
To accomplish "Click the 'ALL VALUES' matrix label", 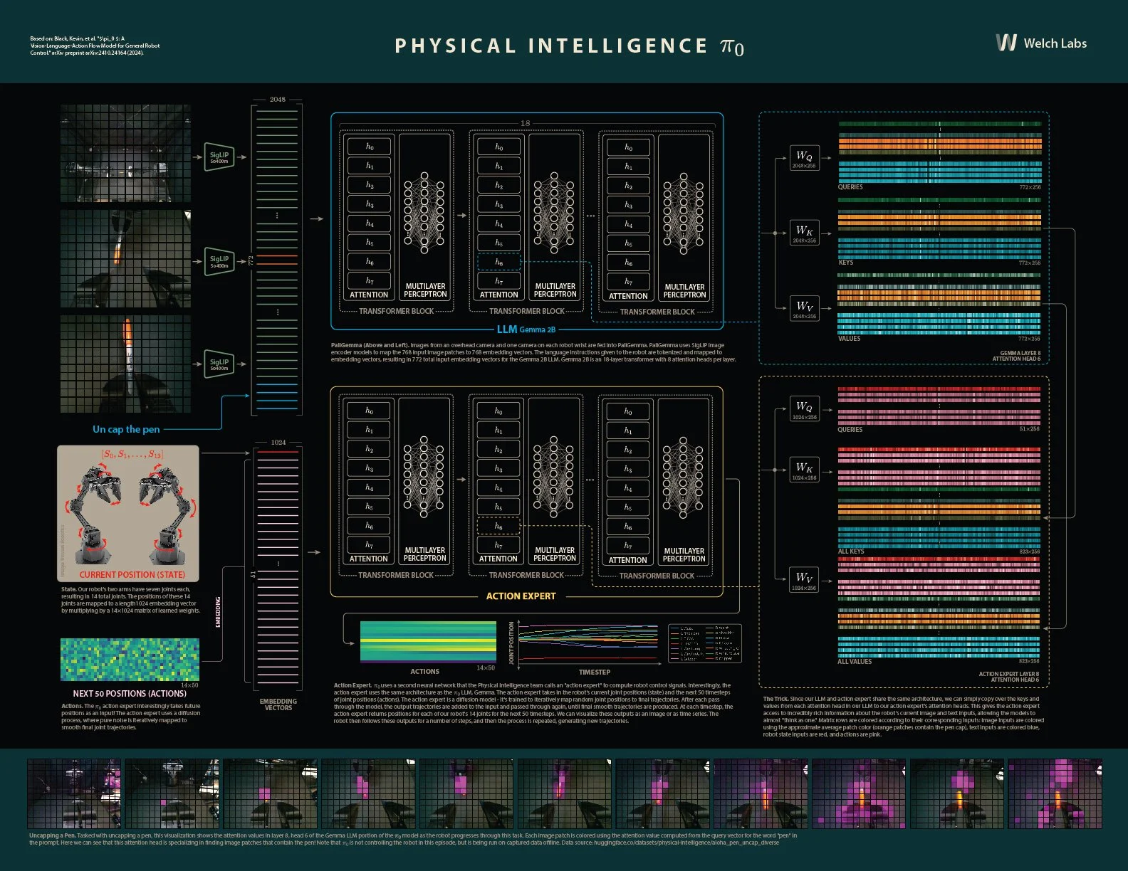I will point(855,662).
